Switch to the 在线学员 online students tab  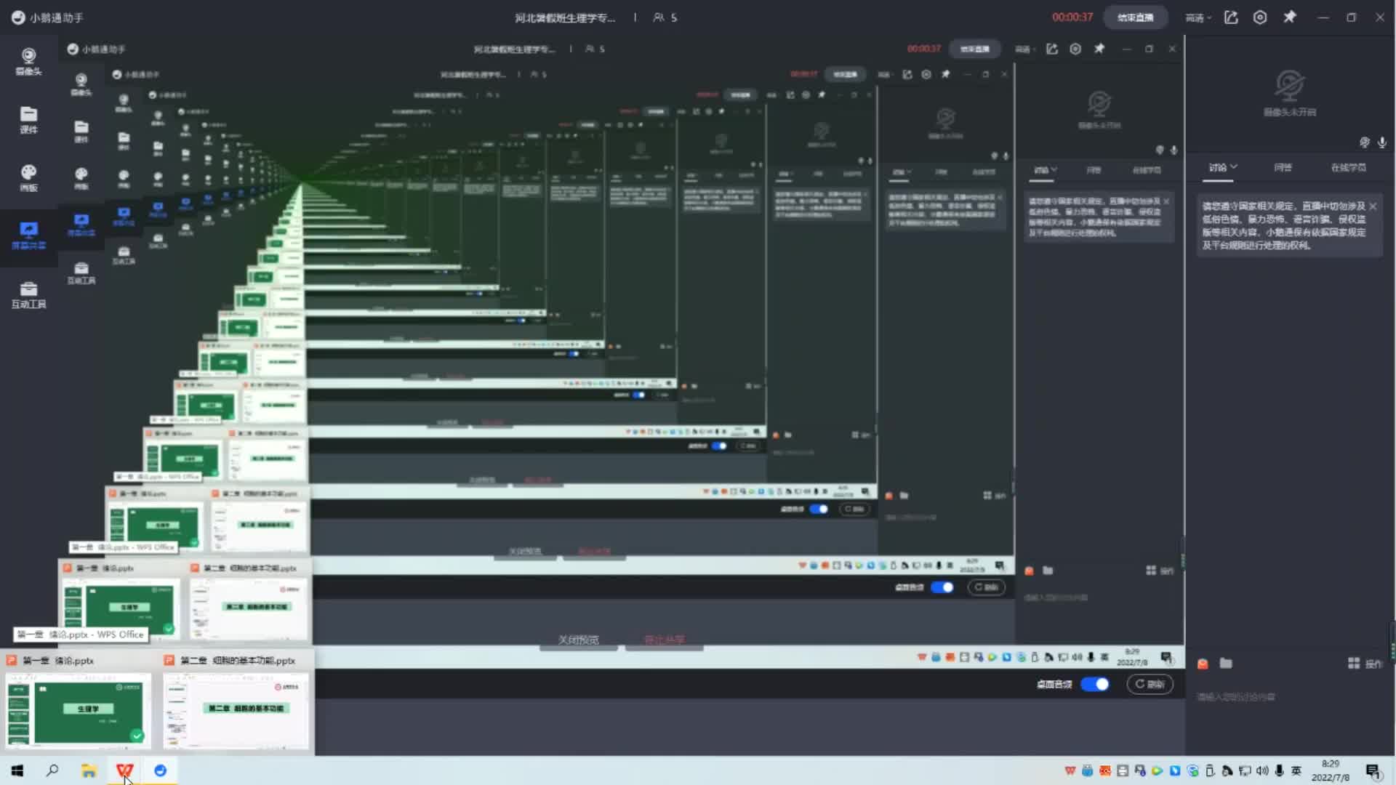(x=1348, y=168)
